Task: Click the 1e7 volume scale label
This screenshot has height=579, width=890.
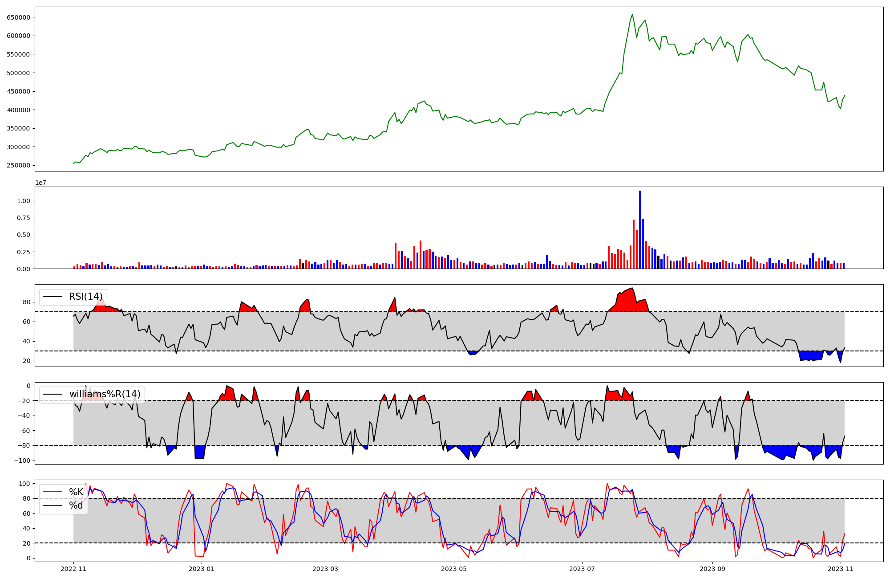Action: 40,183
